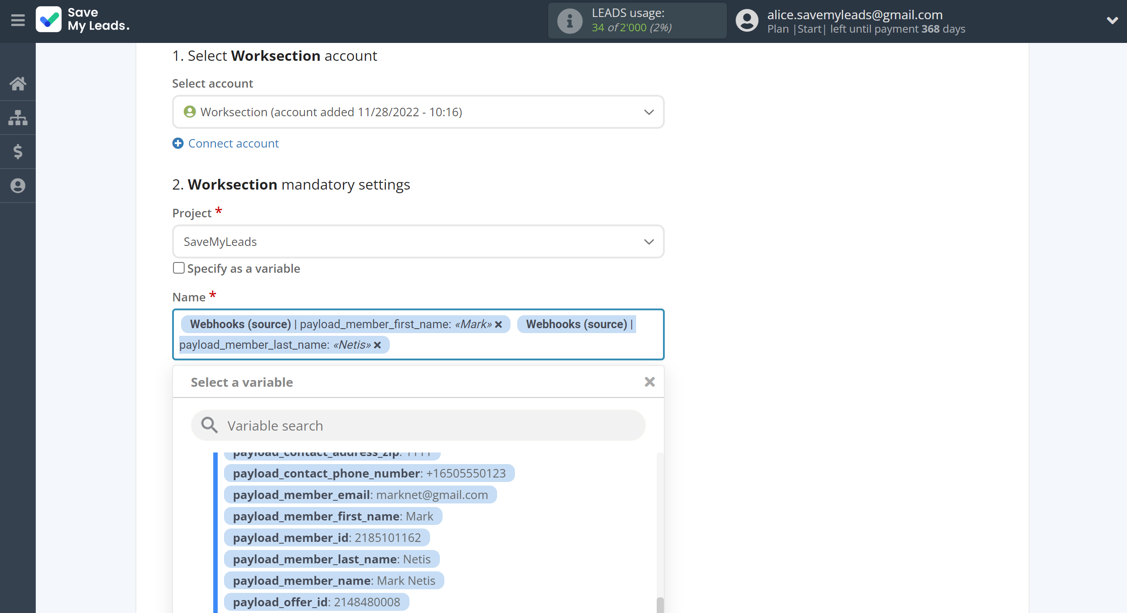The width and height of the screenshot is (1127, 613).
Task: Open the Project SaveMyLeads dropdown
Action: [x=418, y=241]
